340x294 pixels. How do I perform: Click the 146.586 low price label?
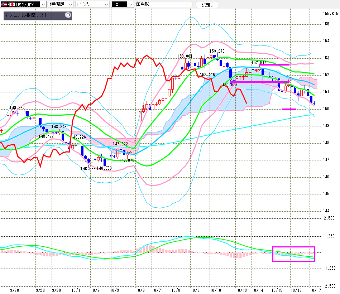coord(88,168)
